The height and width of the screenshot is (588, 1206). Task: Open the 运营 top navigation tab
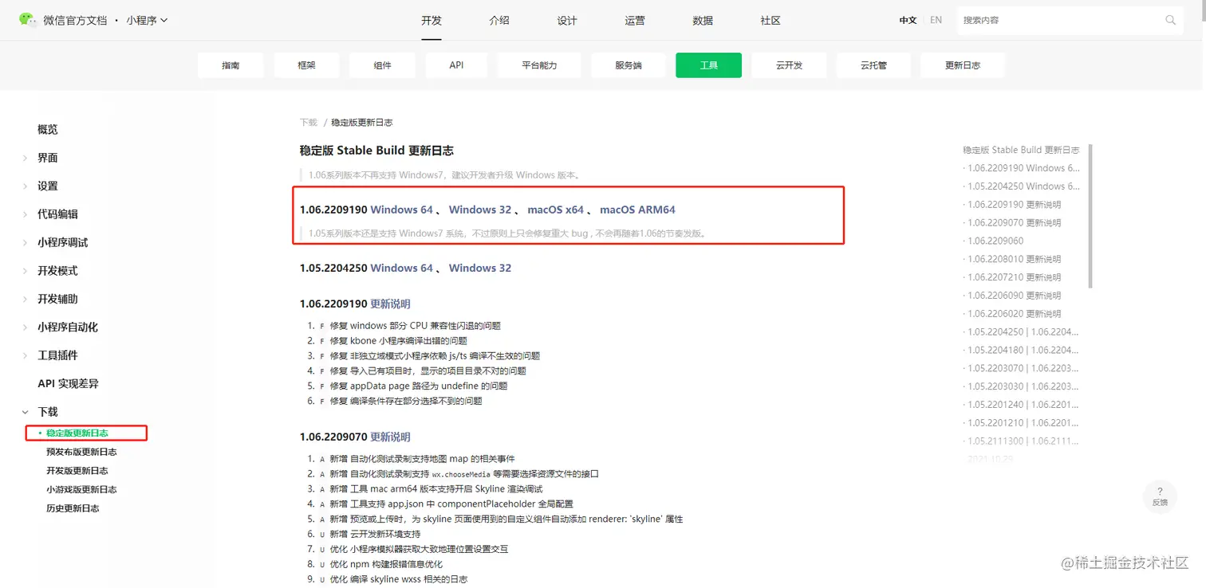pyautogui.click(x=635, y=20)
